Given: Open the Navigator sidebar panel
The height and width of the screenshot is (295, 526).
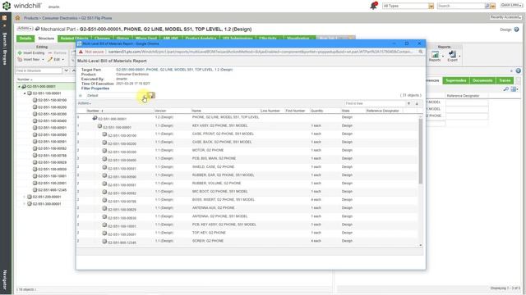Looking at the screenshot, I should point(5,279).
